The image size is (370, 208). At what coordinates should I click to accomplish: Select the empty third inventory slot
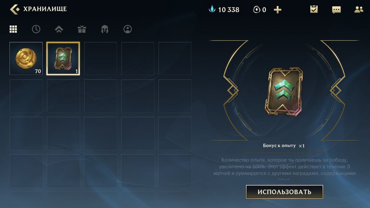(101, 59)
